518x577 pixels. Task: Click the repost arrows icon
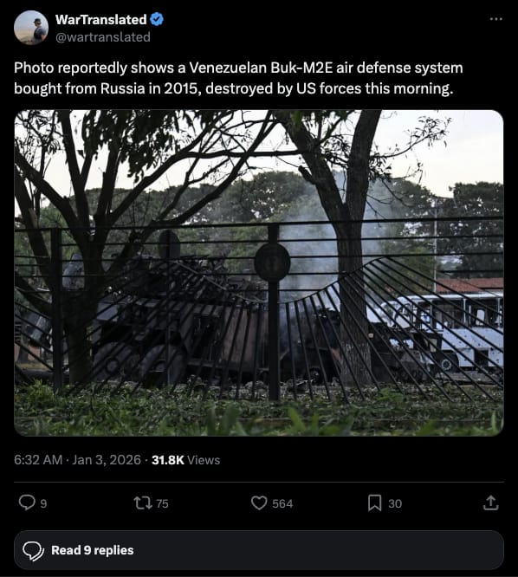(x=143, y=502)
